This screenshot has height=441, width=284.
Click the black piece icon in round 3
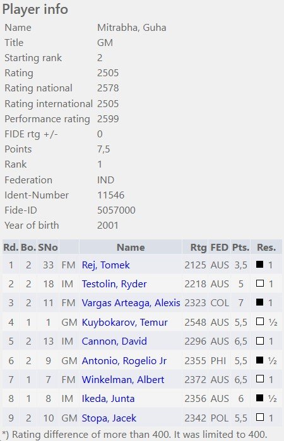click(260, 302)
